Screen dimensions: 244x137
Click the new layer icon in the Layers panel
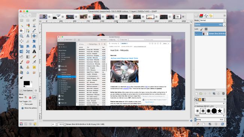[x=197, y=94]
